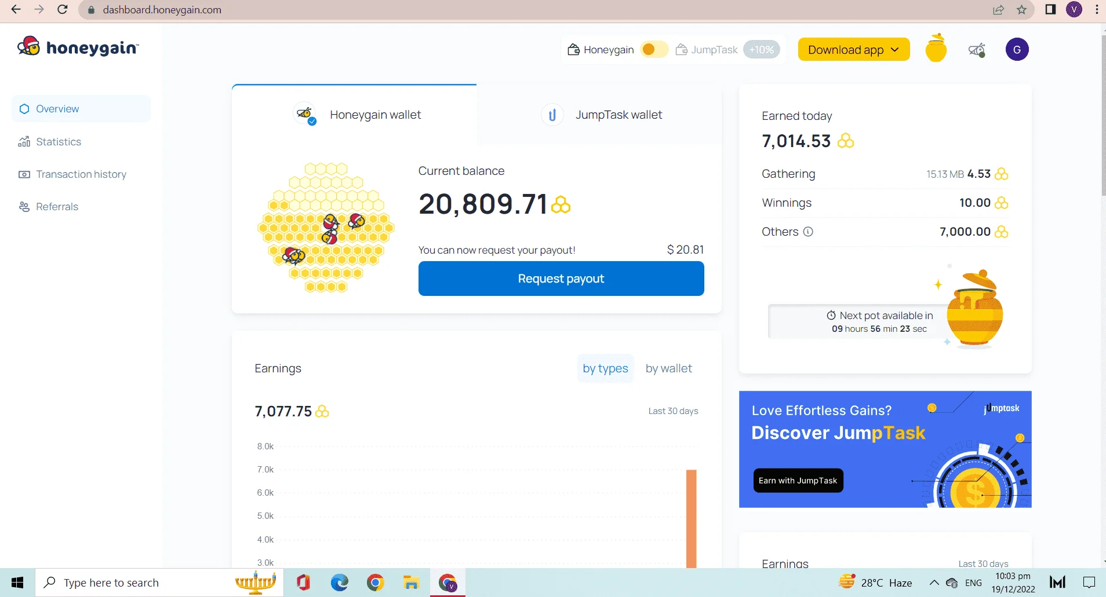The height and width of the screenshot is (597, 1106).
Task: Click the ENG language indicator
Action: point(974,583)
